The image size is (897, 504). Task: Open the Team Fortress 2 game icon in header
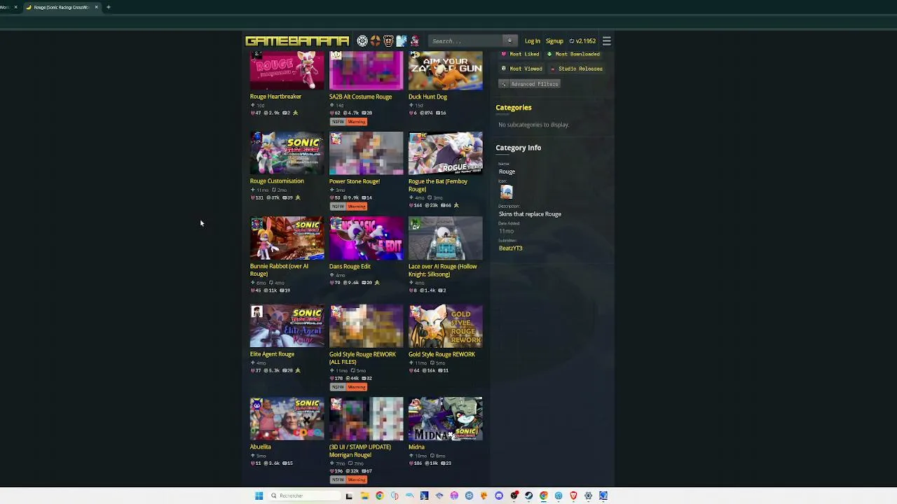pyautogui.click(x=376, y=41)
